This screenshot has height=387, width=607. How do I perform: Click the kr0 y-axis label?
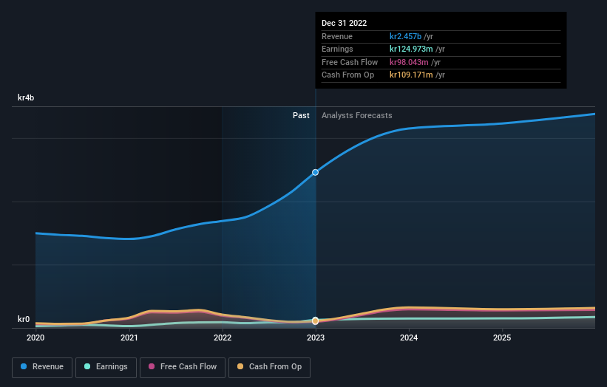tap(24, 319)
